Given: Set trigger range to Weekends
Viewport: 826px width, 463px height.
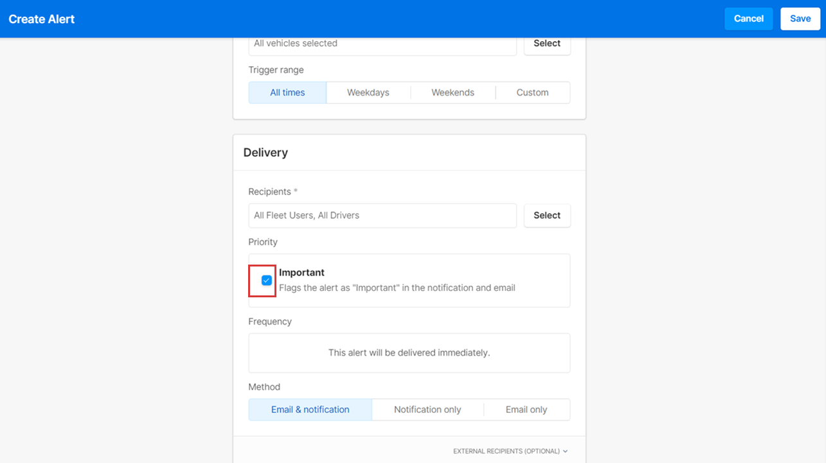Looking at the screenshot, I should pyautogui.click(x=453, y=92).
